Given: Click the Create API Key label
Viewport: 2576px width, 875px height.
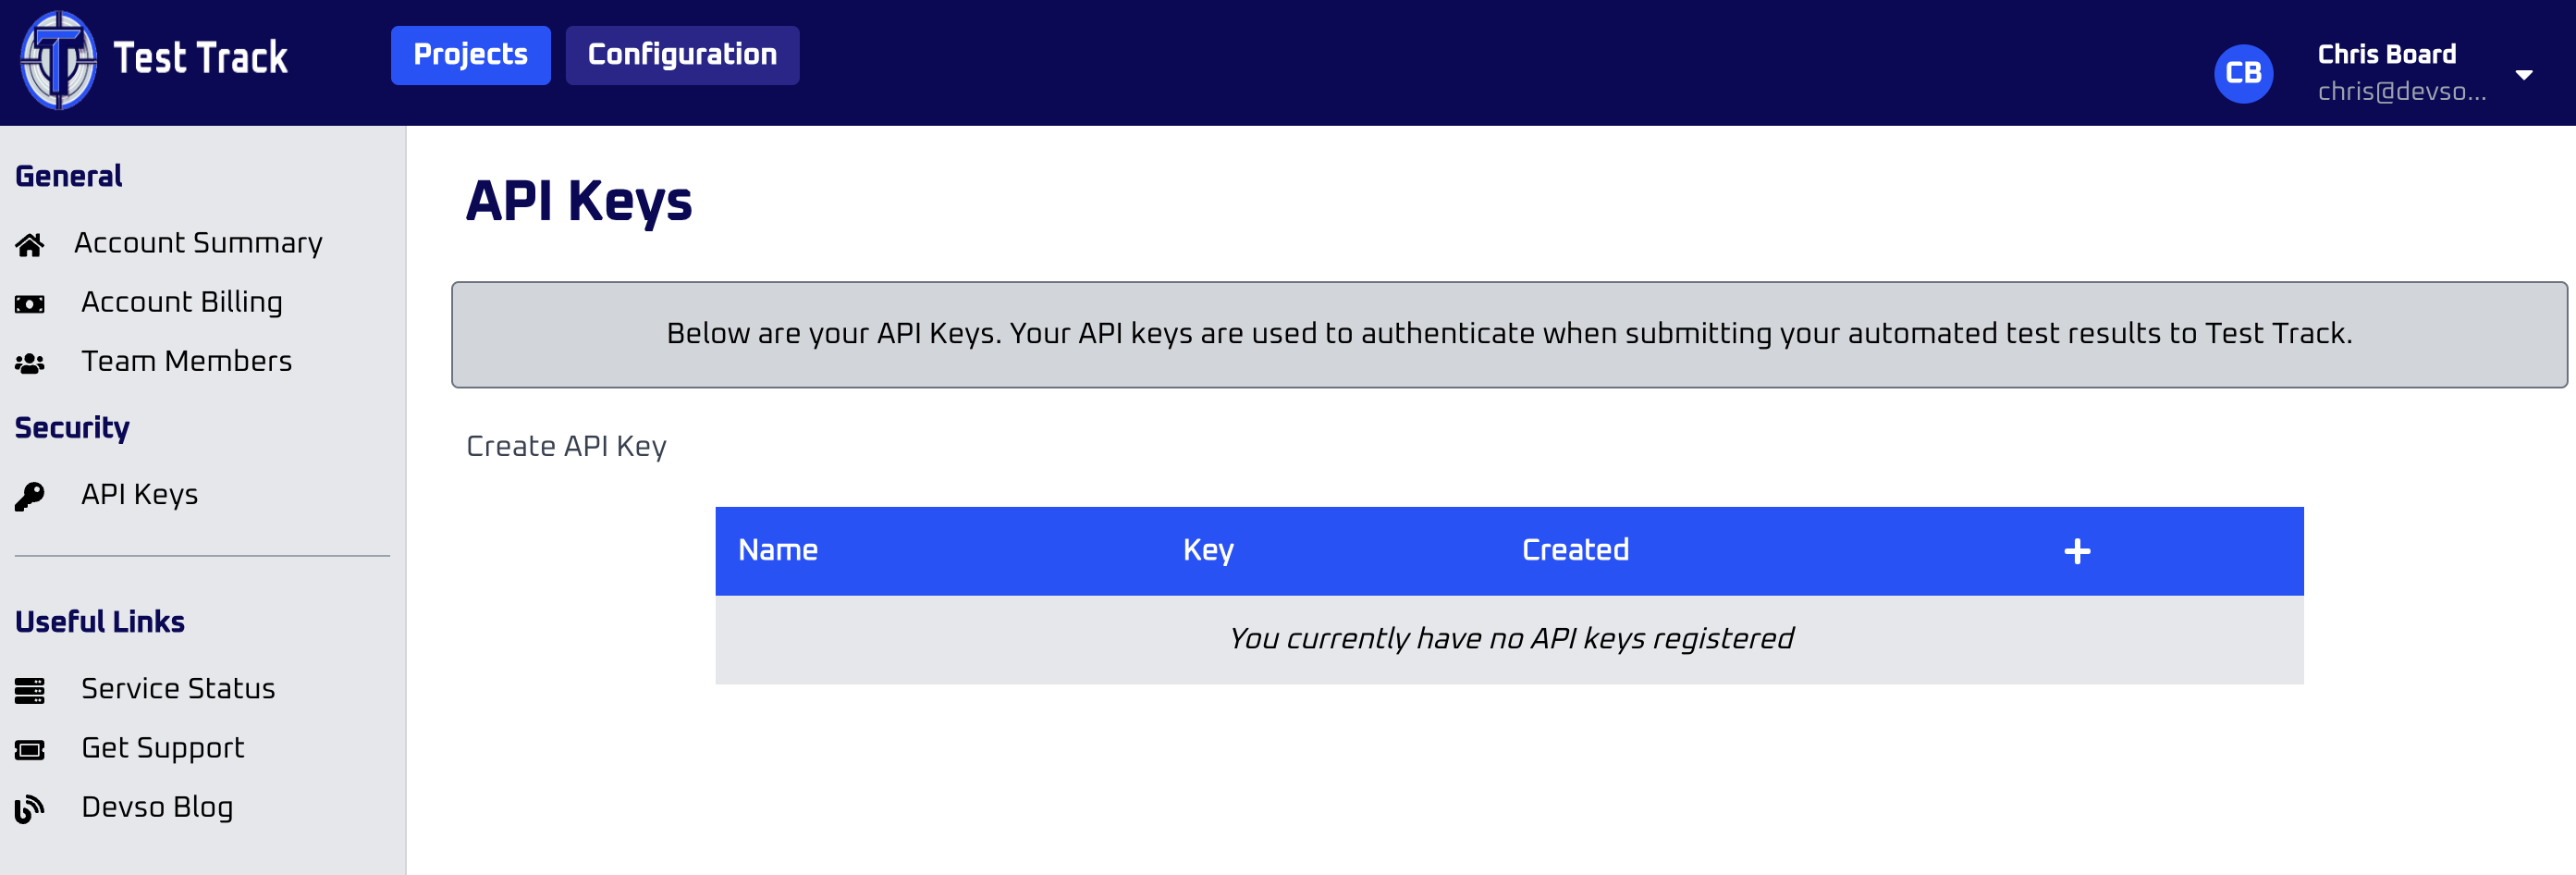Looking at the screenshot, I should 566,446.
